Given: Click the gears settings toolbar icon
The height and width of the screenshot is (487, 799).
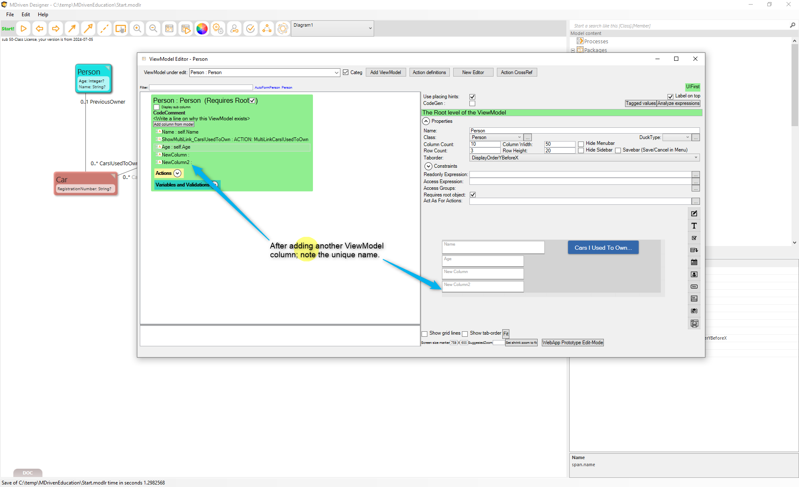Looking at the screenshot, I should (218, 29).
